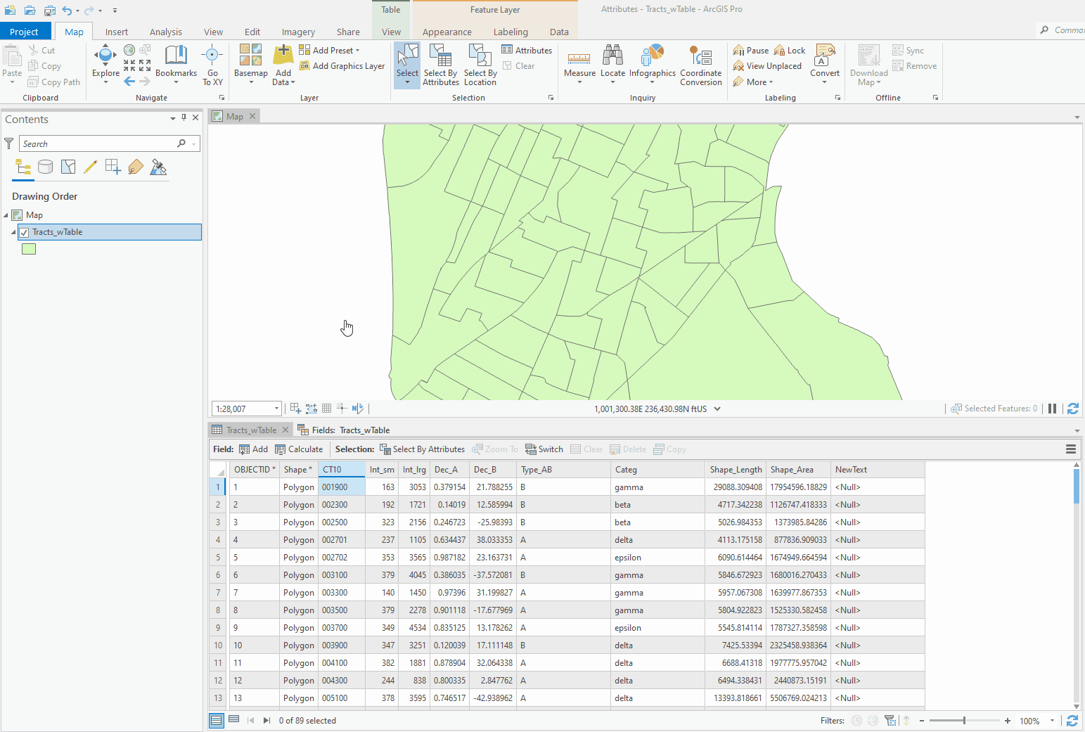Click the Save project icon
This screenshot has height=732, width=1085.
pyautogui.click(x=49, y=11)
